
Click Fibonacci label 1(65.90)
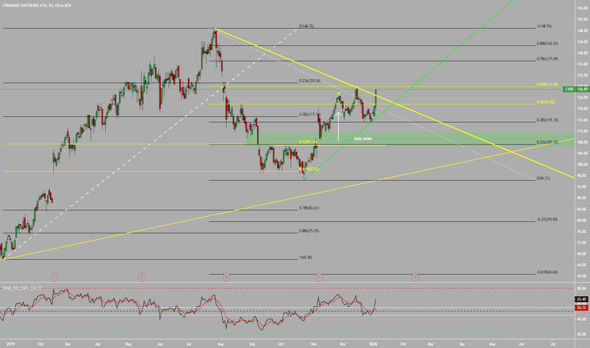click(306, 258)
